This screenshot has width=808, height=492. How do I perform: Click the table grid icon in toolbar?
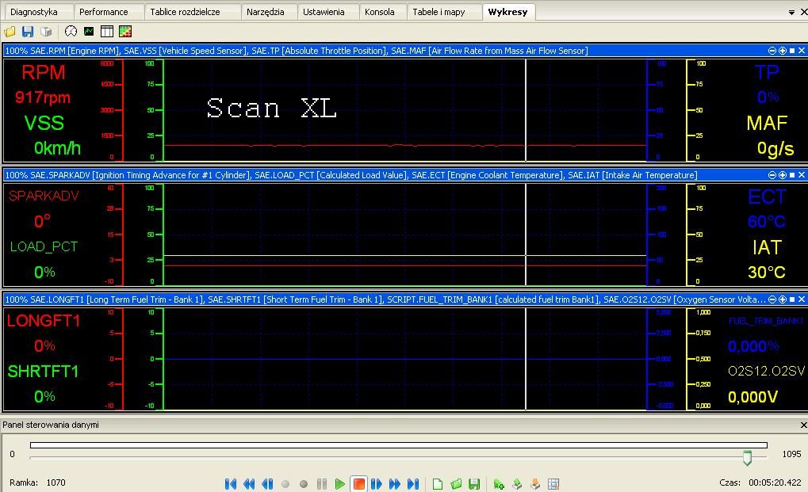click(106, 32)
